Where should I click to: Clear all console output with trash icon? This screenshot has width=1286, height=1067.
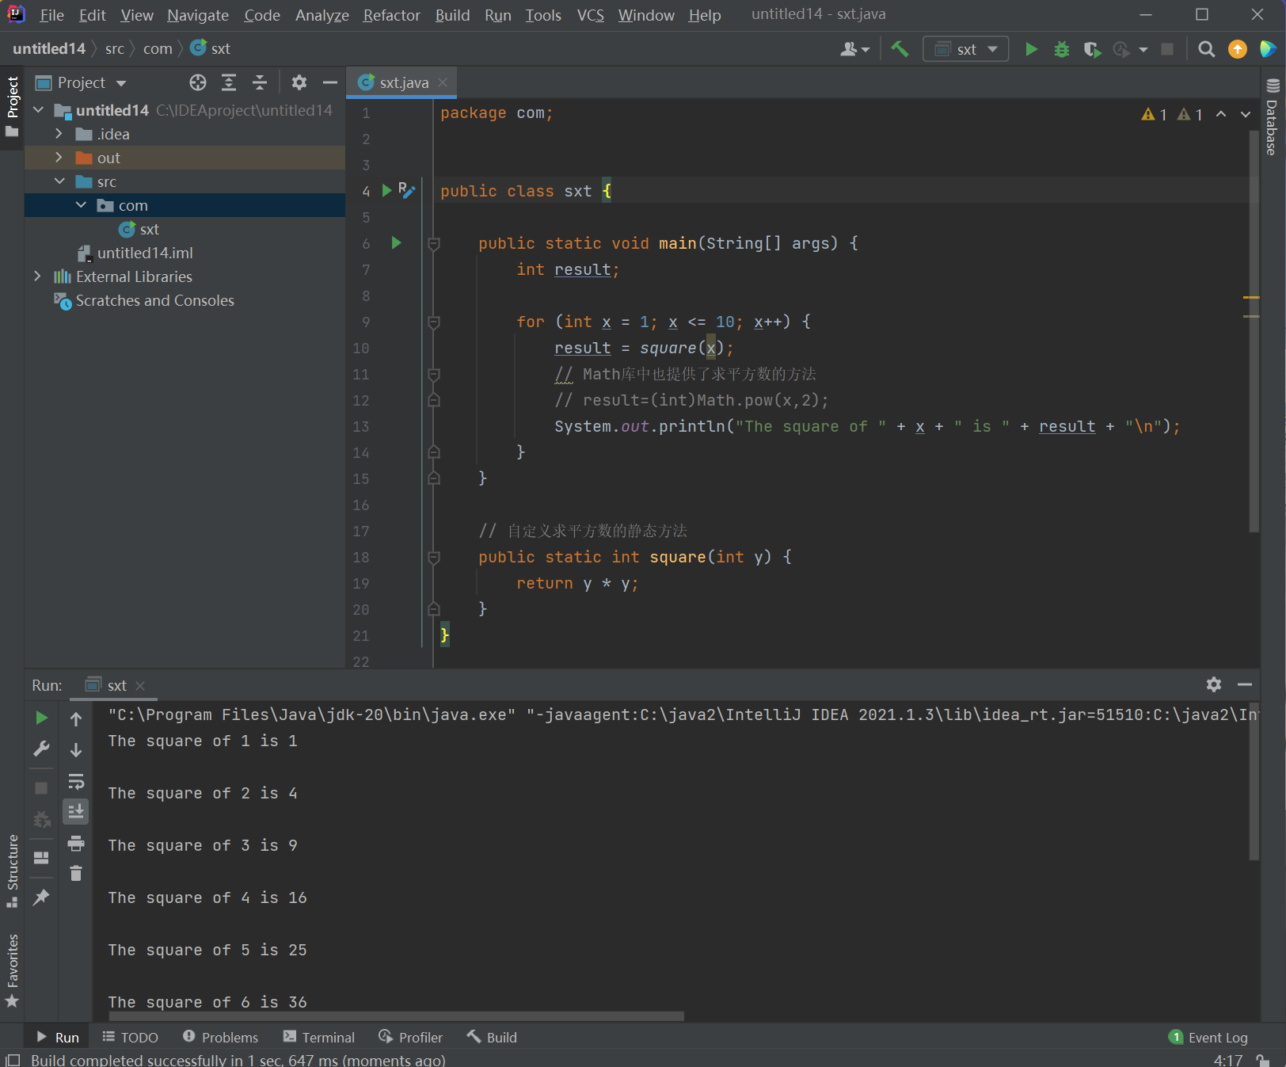(x=76, y=873)
